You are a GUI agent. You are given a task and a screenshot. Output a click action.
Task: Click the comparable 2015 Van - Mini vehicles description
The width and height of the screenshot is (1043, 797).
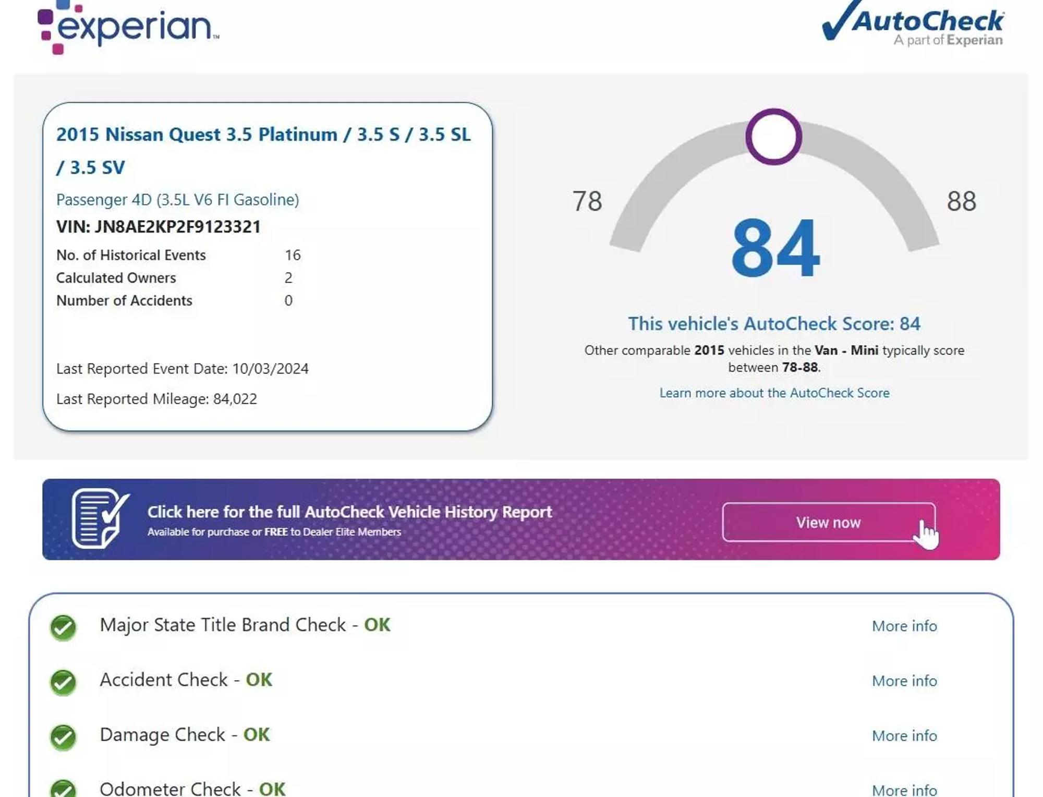774,359
